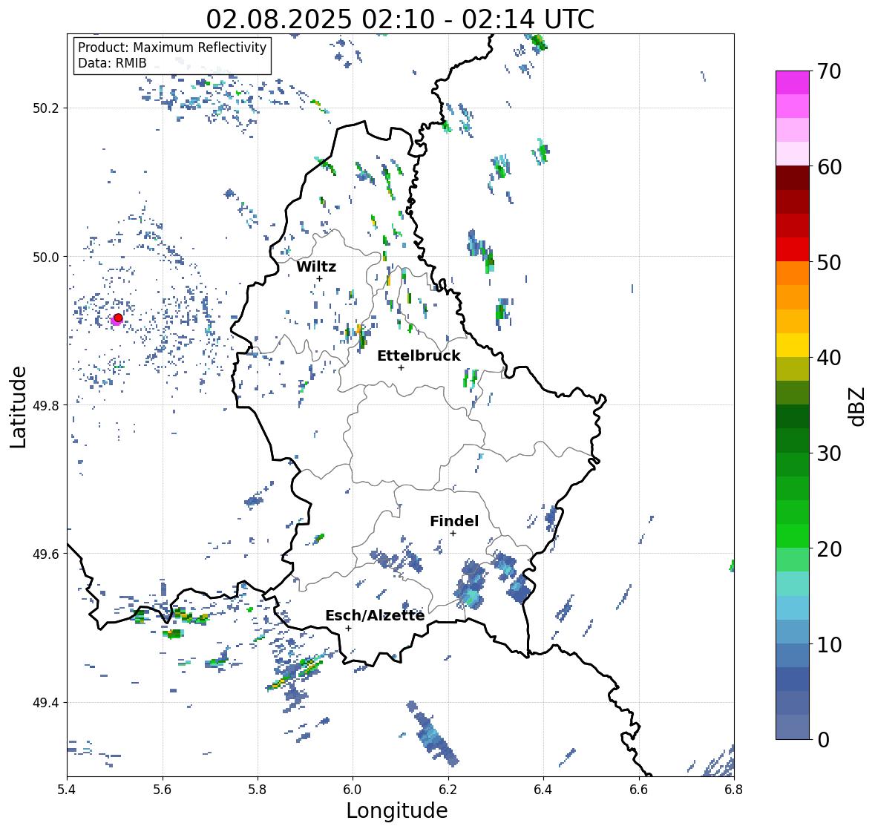Click the longitude tick label 6.0
This screenshot has height=829, width=875.
353,789
